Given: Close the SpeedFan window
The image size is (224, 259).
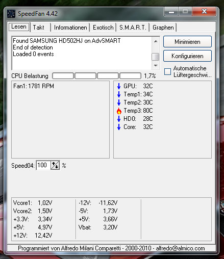Looking at the screenshot, I should (204, 12).
